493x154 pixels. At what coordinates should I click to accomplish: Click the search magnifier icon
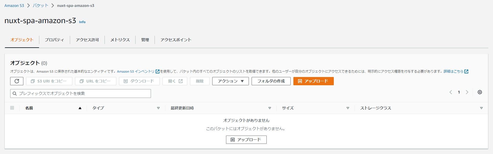(x=15, y=94)
